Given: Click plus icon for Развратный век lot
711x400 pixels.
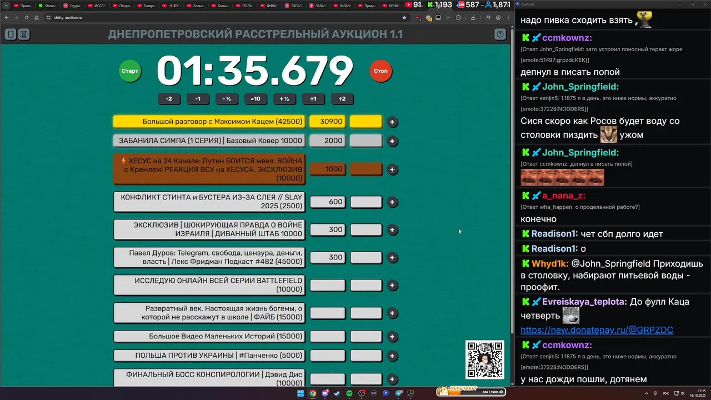Looking at the screenshot, I should coord(392,313).
